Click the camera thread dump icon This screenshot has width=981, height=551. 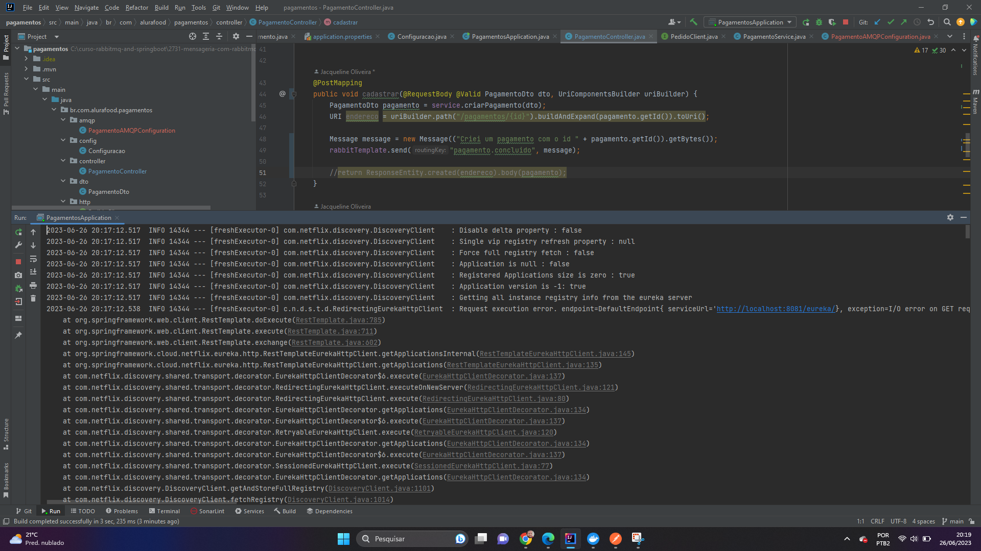(18, 275)
